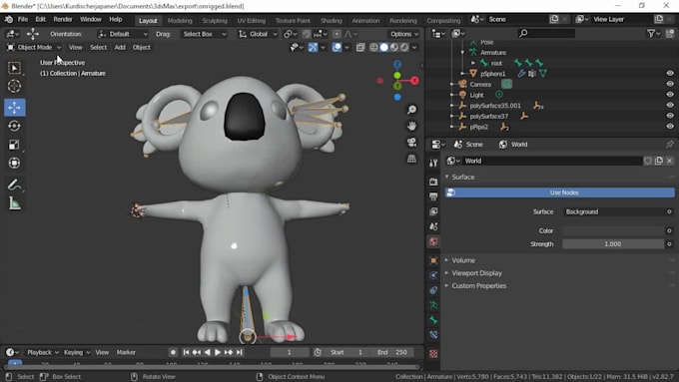Open the Render properties tab
Viewport: 679px width, 382px height.
point(433,182)
